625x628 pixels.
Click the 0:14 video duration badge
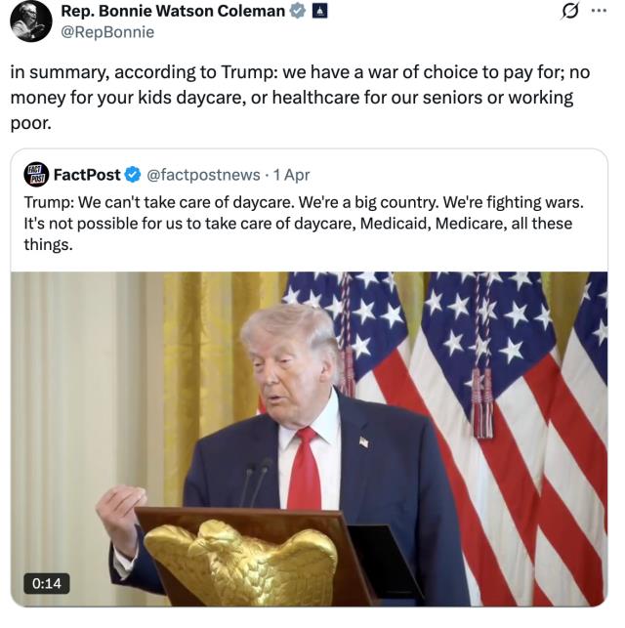tap(47, 583)
